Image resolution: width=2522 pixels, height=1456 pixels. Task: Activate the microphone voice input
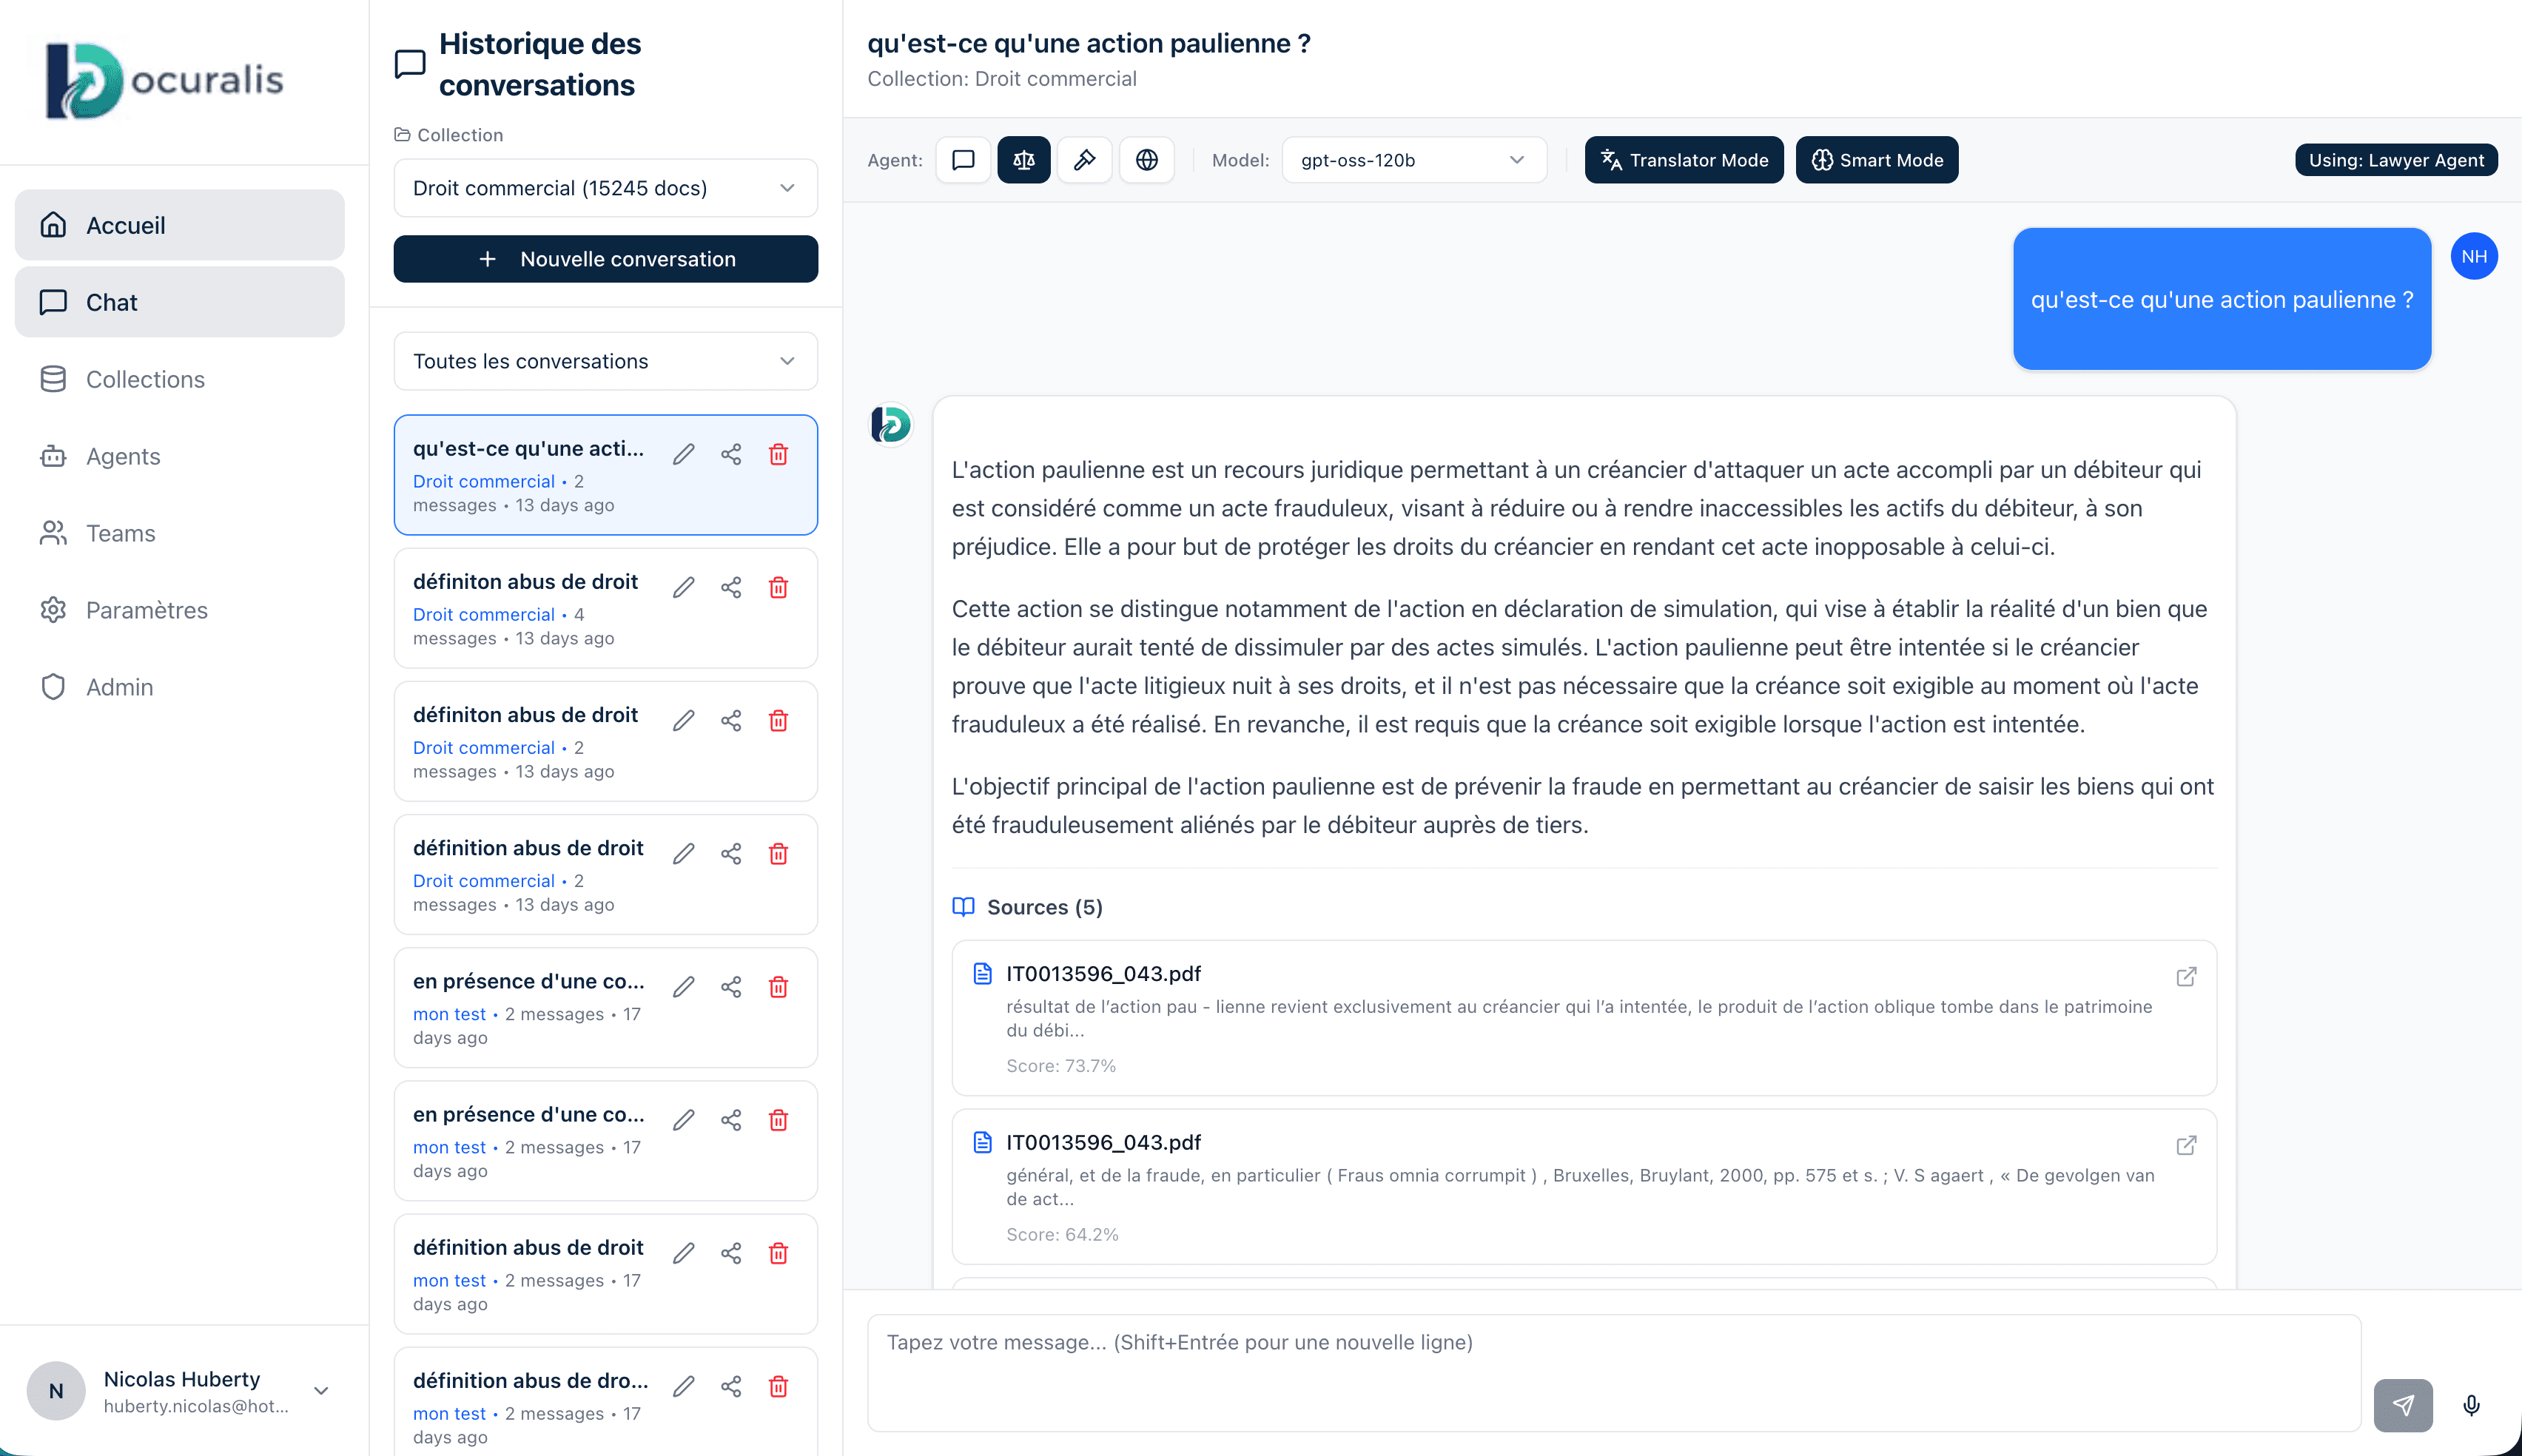2472,1405
